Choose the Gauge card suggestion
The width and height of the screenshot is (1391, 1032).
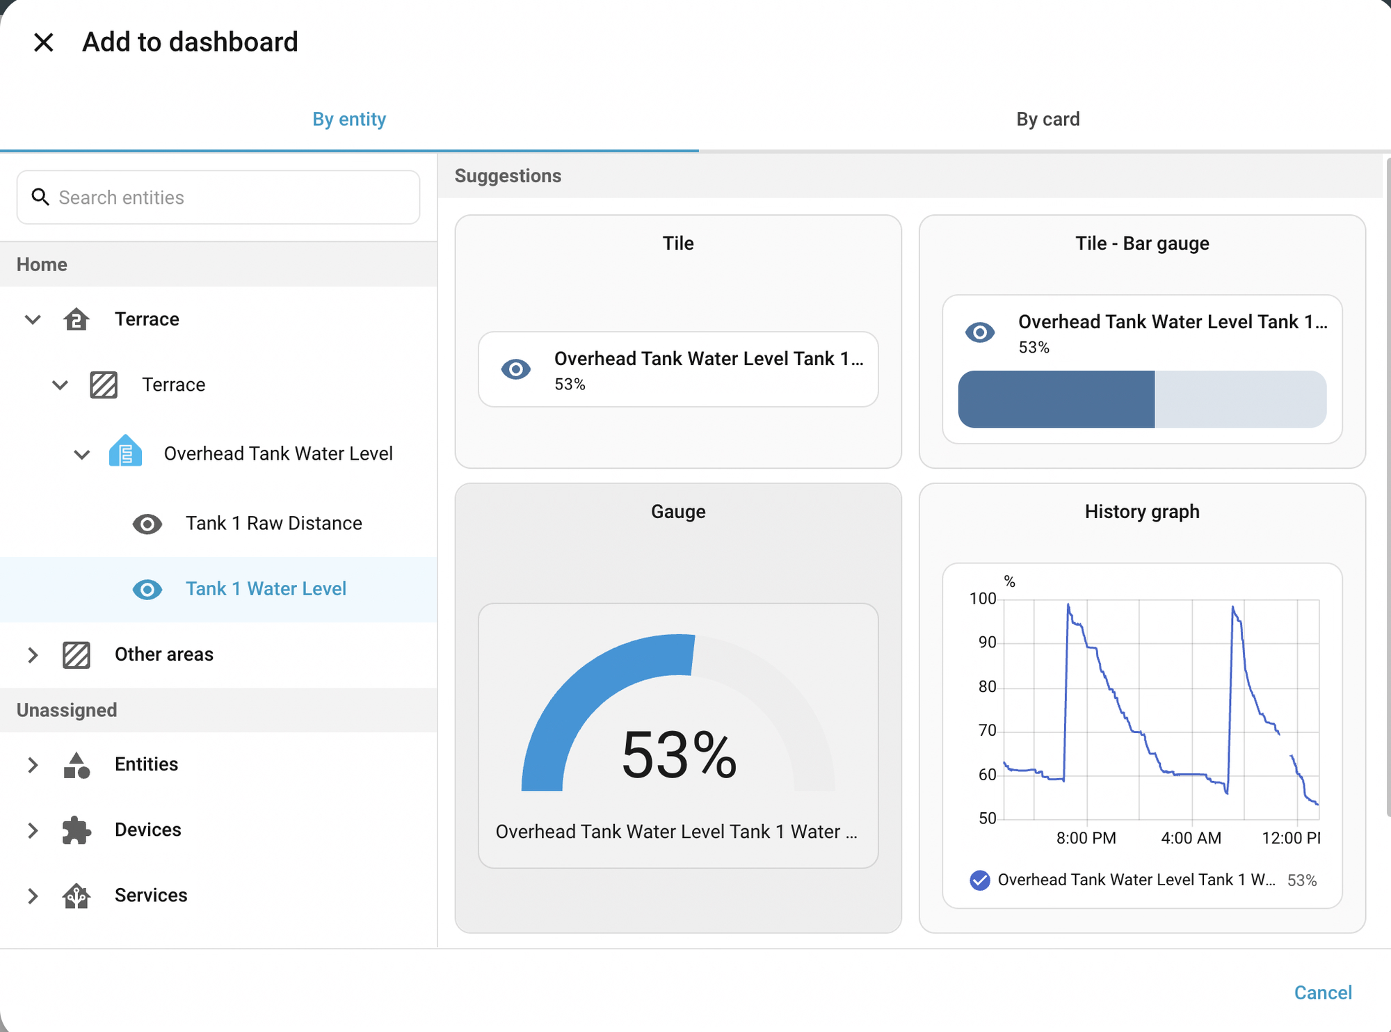tap(678, 708)
